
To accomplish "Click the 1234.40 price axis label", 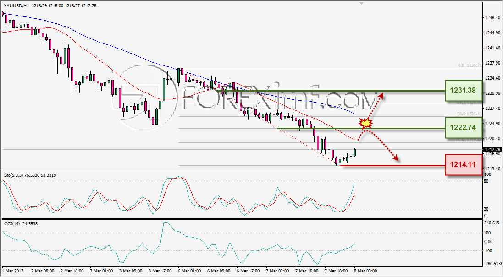I will [x=493, y=78].
